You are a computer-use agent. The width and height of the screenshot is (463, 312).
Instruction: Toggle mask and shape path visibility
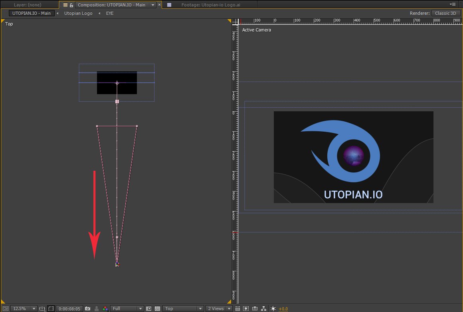(51, 308)
